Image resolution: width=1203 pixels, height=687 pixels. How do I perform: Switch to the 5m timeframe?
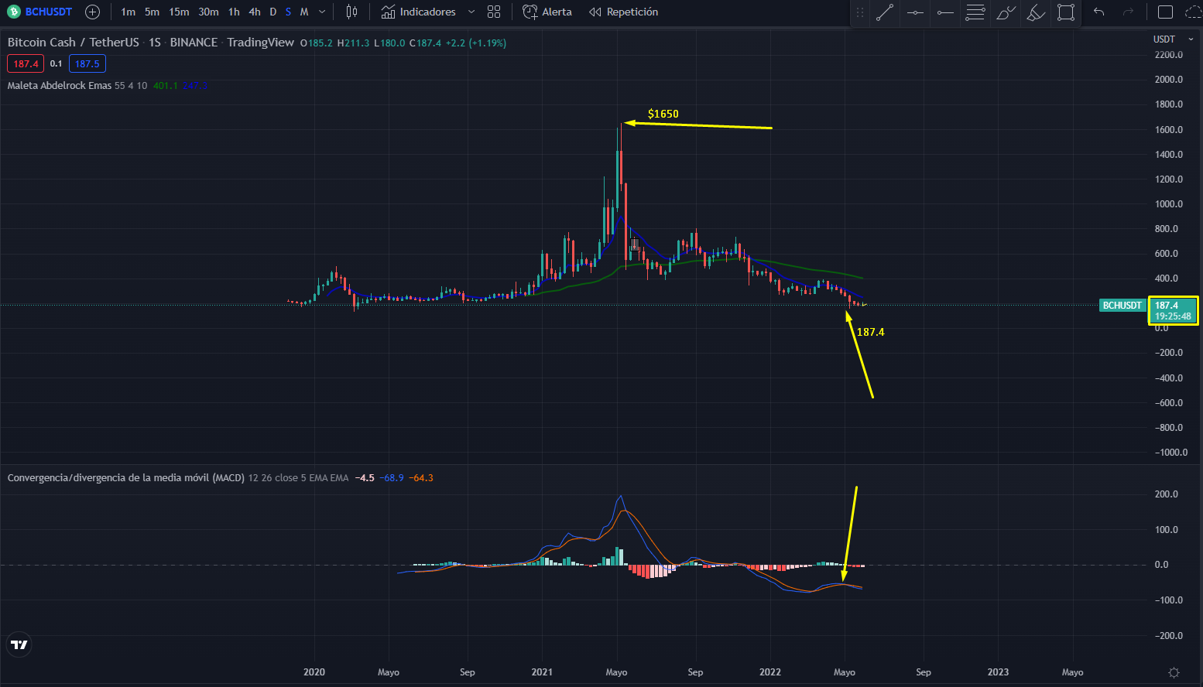[x=152, y=12]
